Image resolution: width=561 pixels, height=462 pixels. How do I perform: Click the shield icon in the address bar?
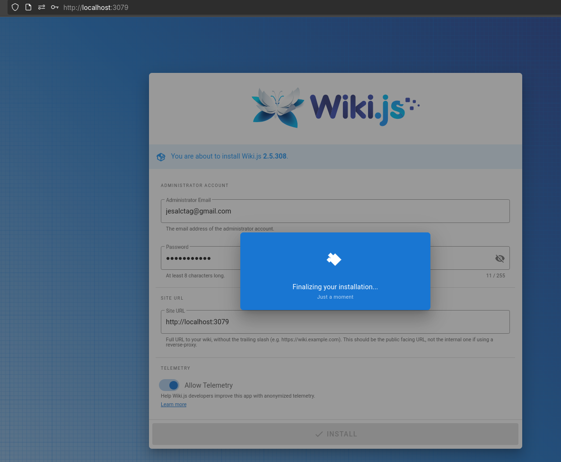click(15, 7)
